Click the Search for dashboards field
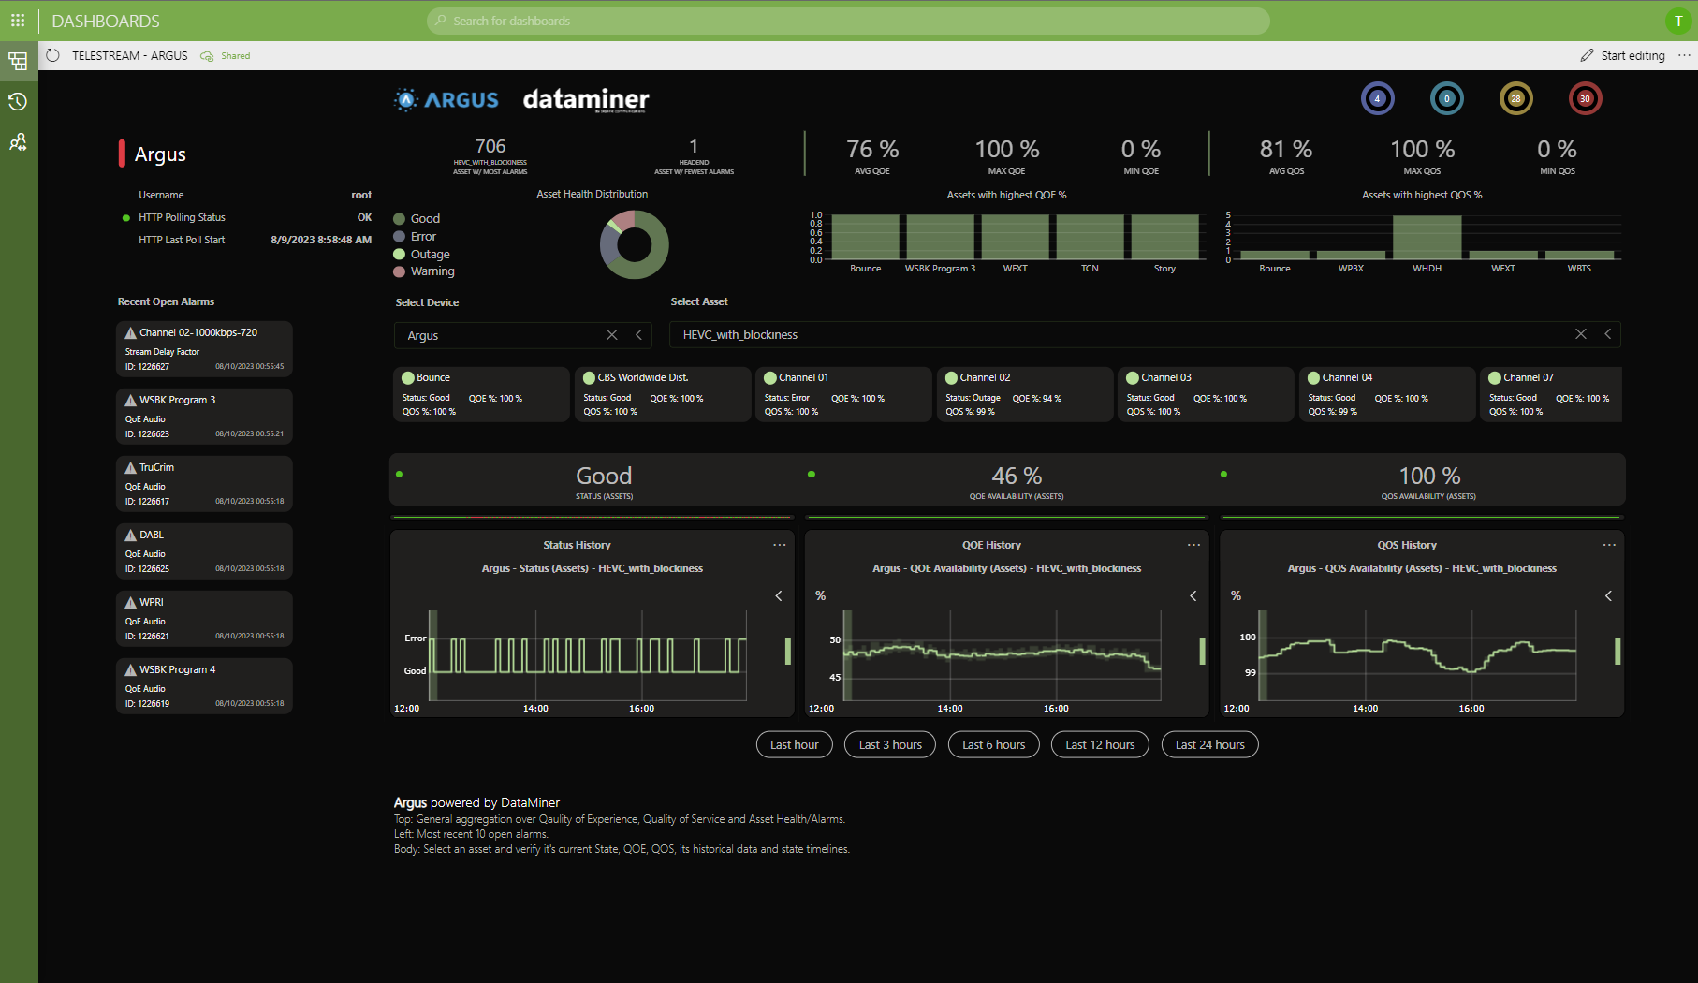 (848, 21)
